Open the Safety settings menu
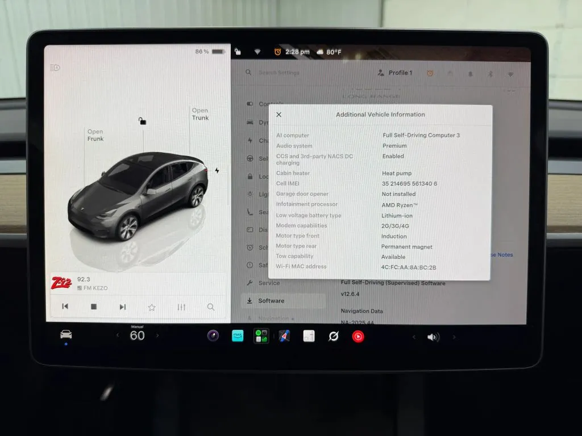Screen dimensions: 582x436 pos(257,265)
